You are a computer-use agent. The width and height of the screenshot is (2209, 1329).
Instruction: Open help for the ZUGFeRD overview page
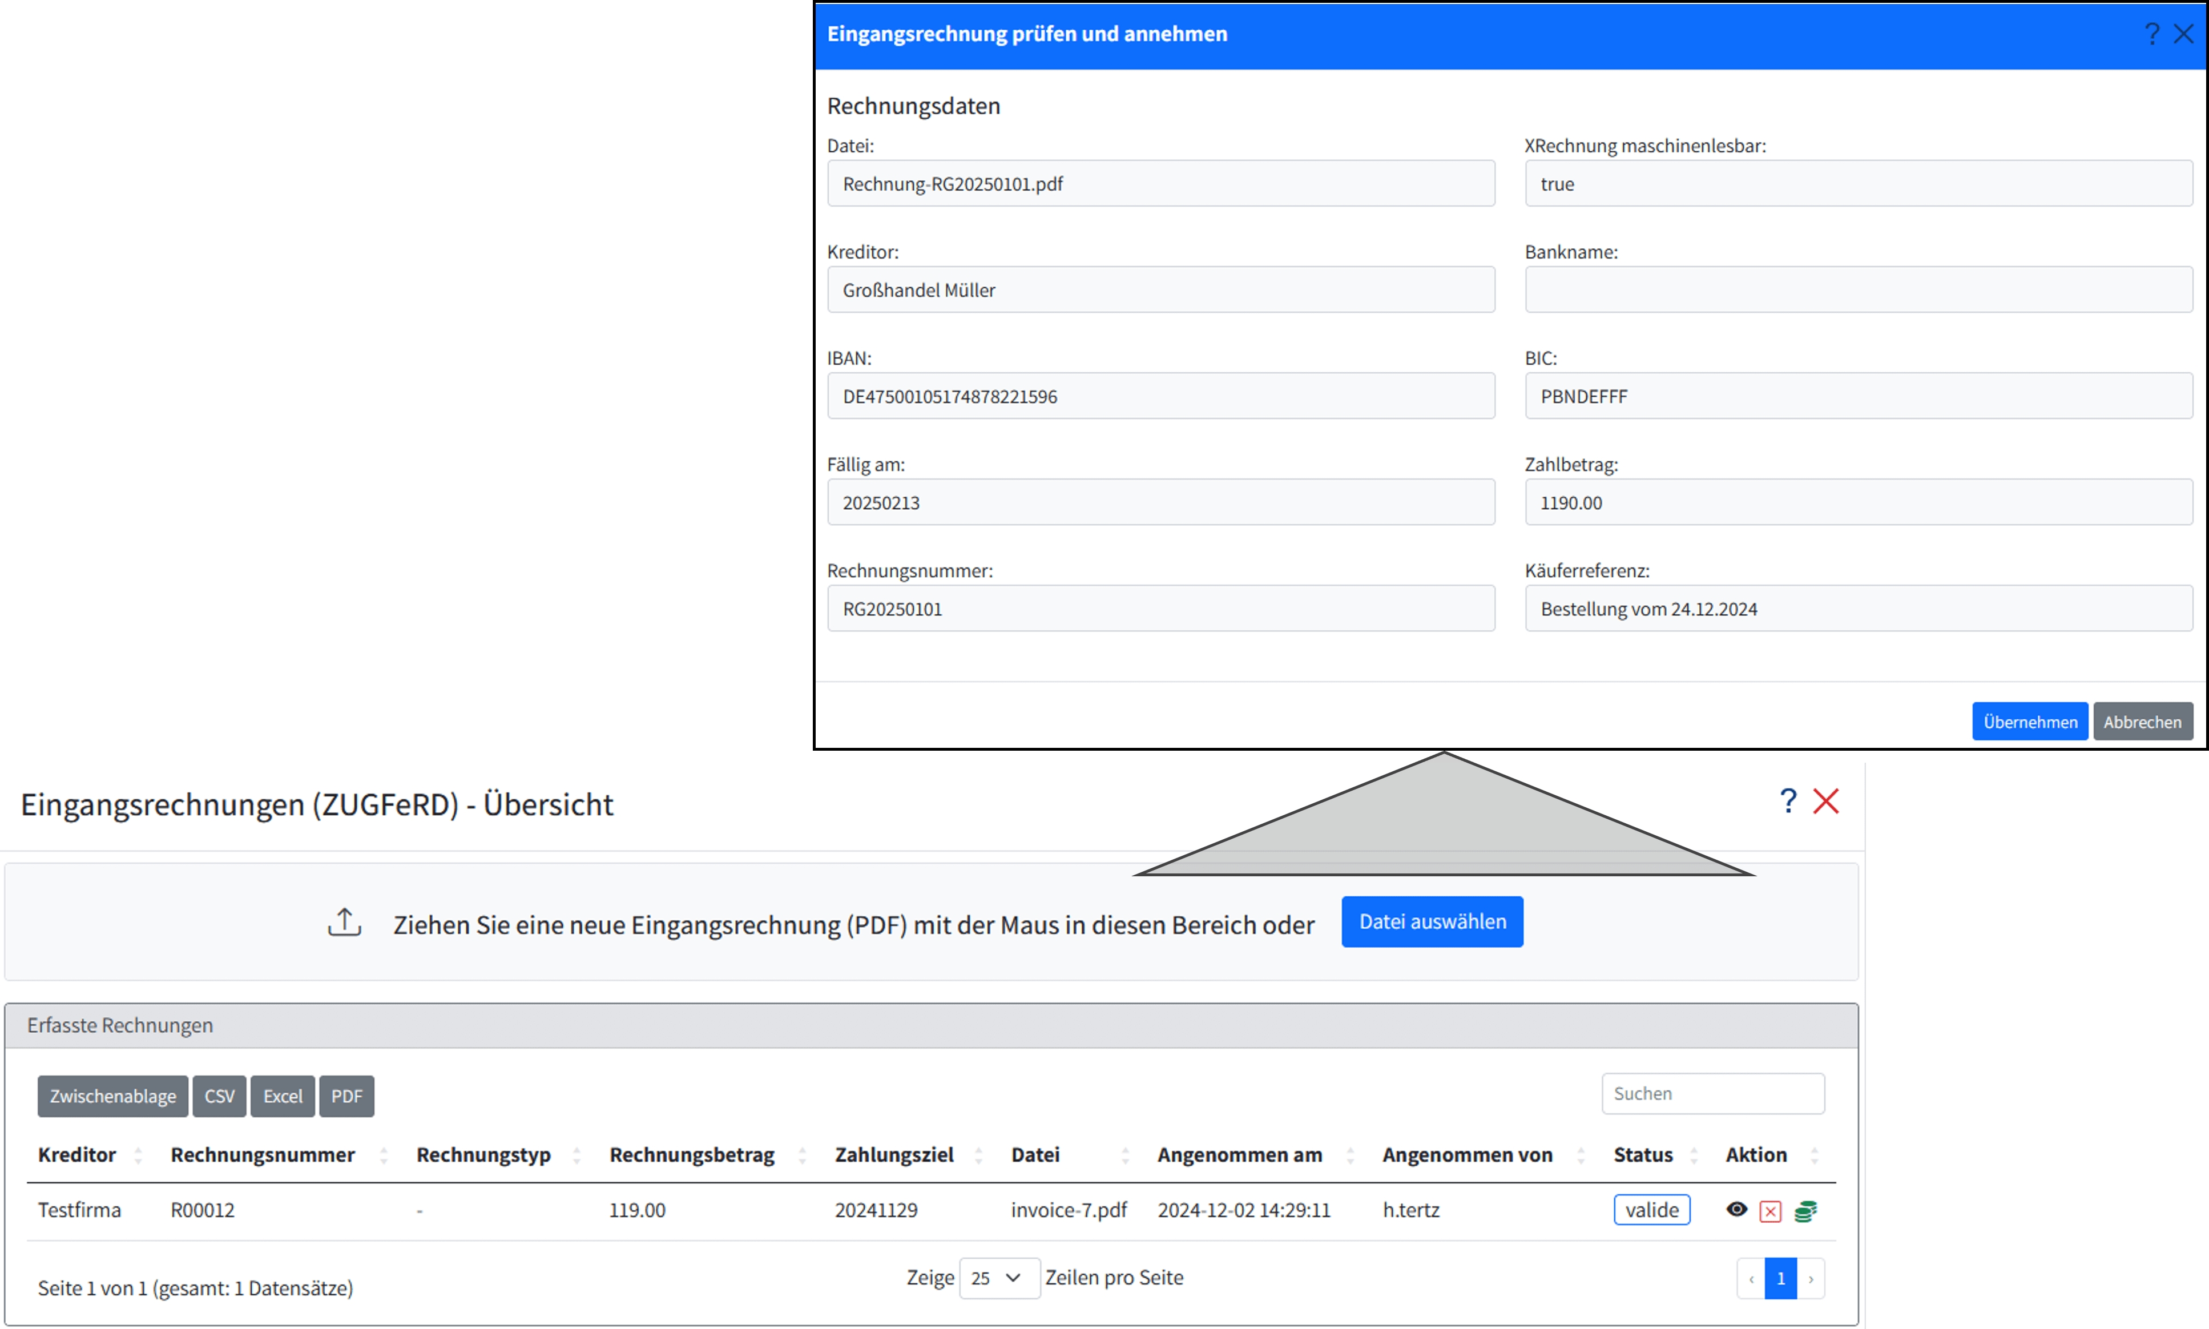coord(1787,800)
